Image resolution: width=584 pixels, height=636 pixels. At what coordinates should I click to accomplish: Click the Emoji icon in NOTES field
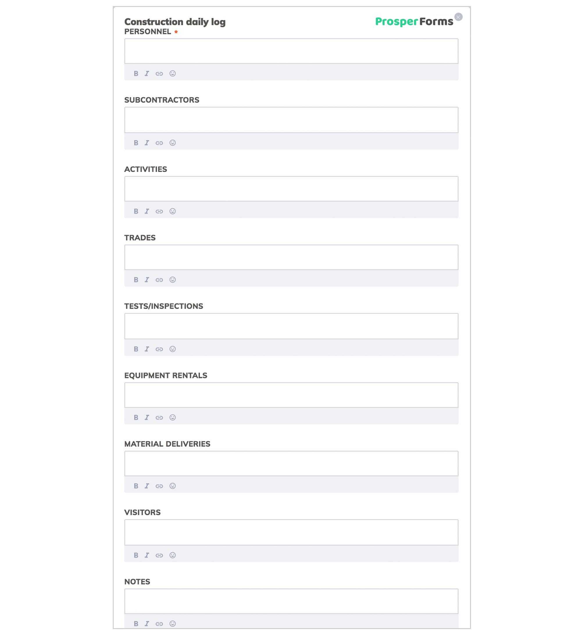(172, 623)
